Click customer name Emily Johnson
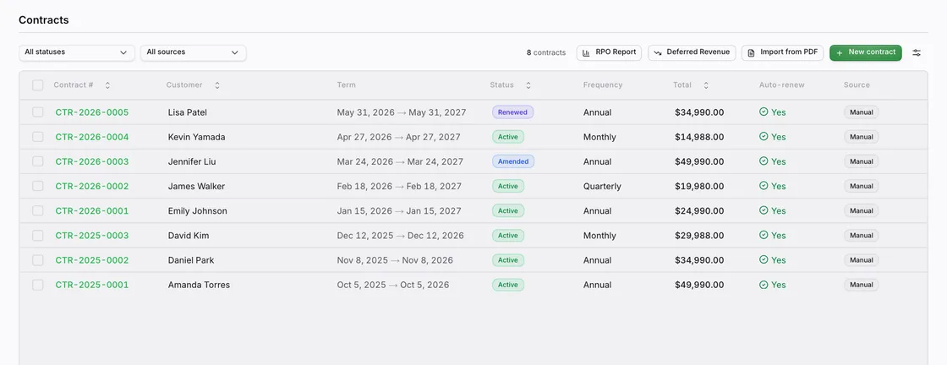 click(x=198, y=210)
